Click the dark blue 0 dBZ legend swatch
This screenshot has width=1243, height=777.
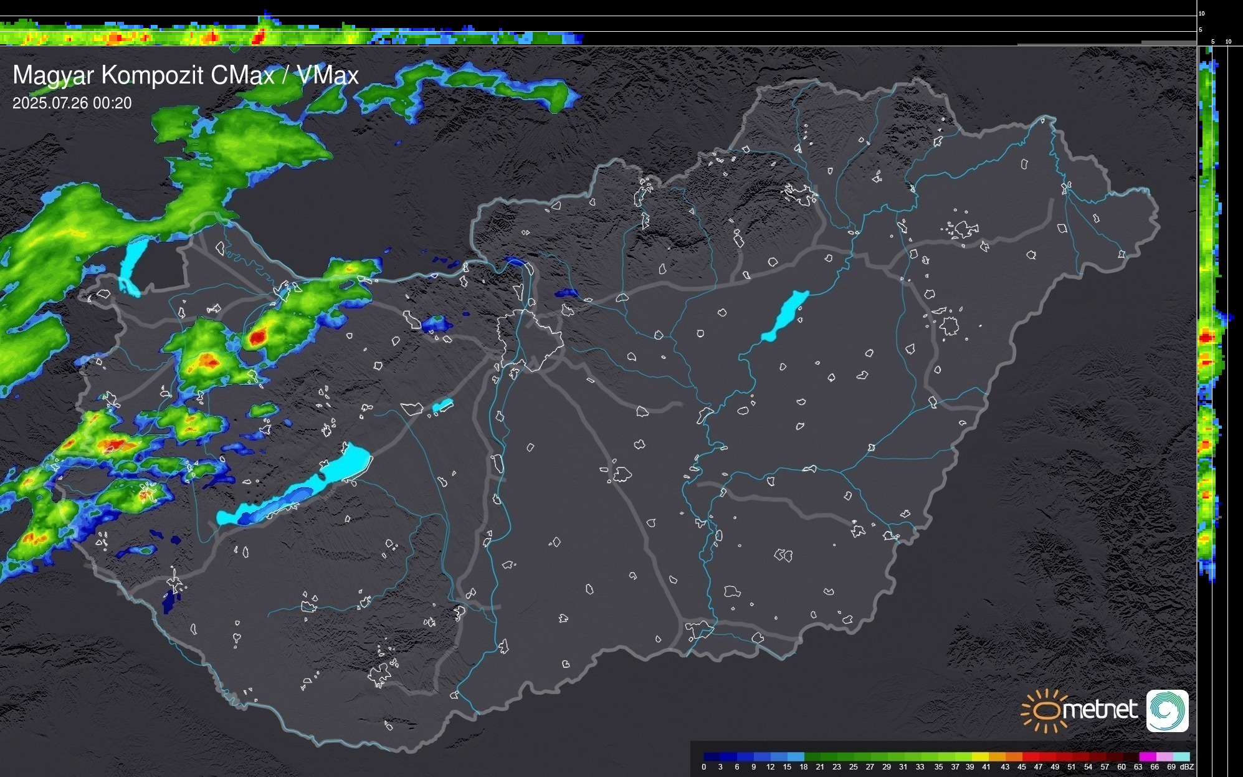(x=712, y=756)
